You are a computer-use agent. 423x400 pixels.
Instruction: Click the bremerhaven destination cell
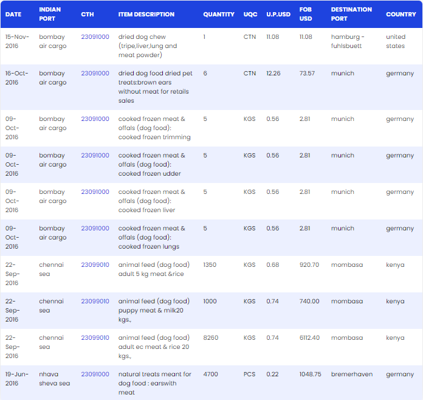click(x=352, y=374)
